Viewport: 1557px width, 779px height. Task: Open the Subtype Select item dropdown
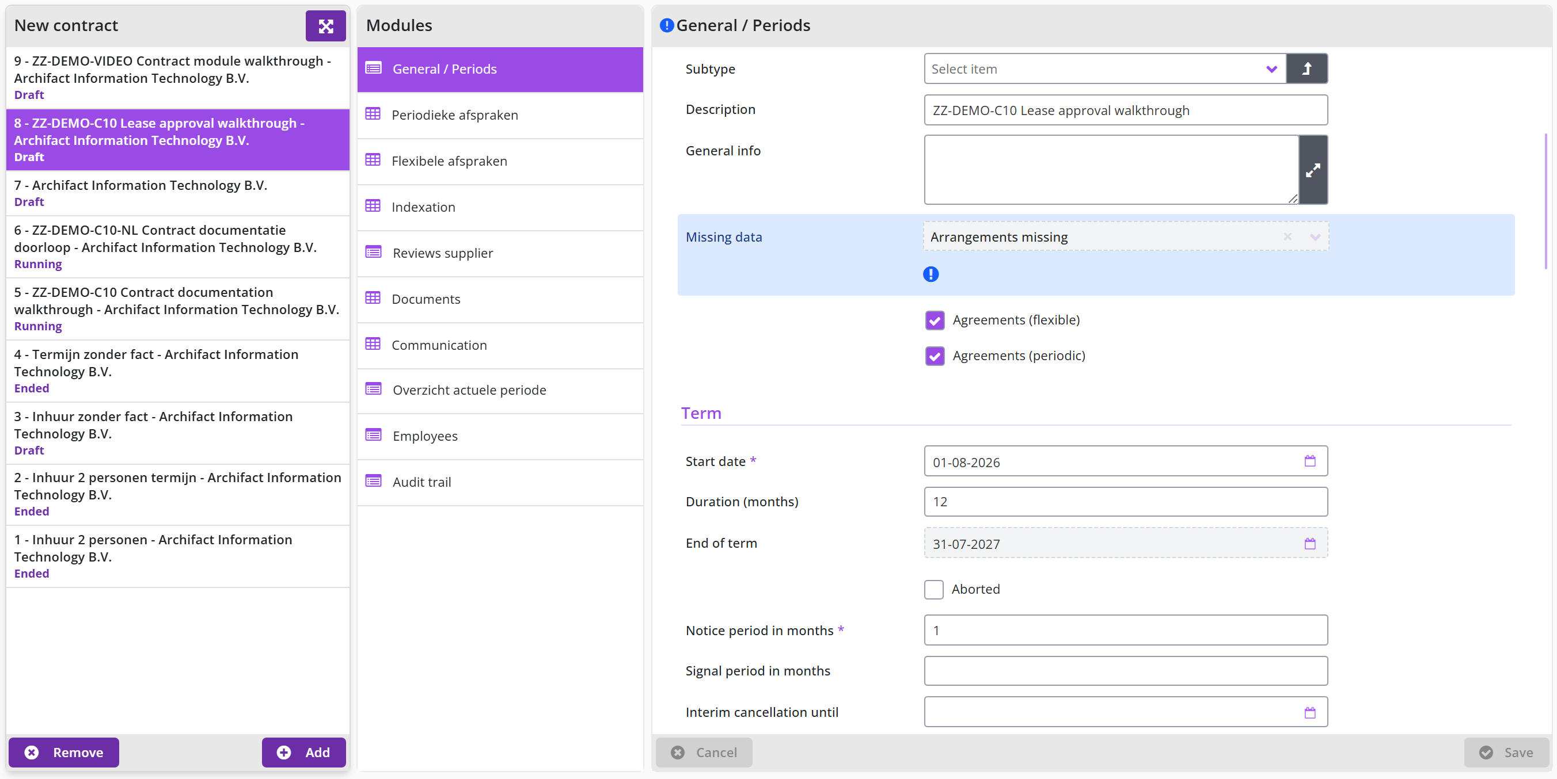coord(1105,69)
